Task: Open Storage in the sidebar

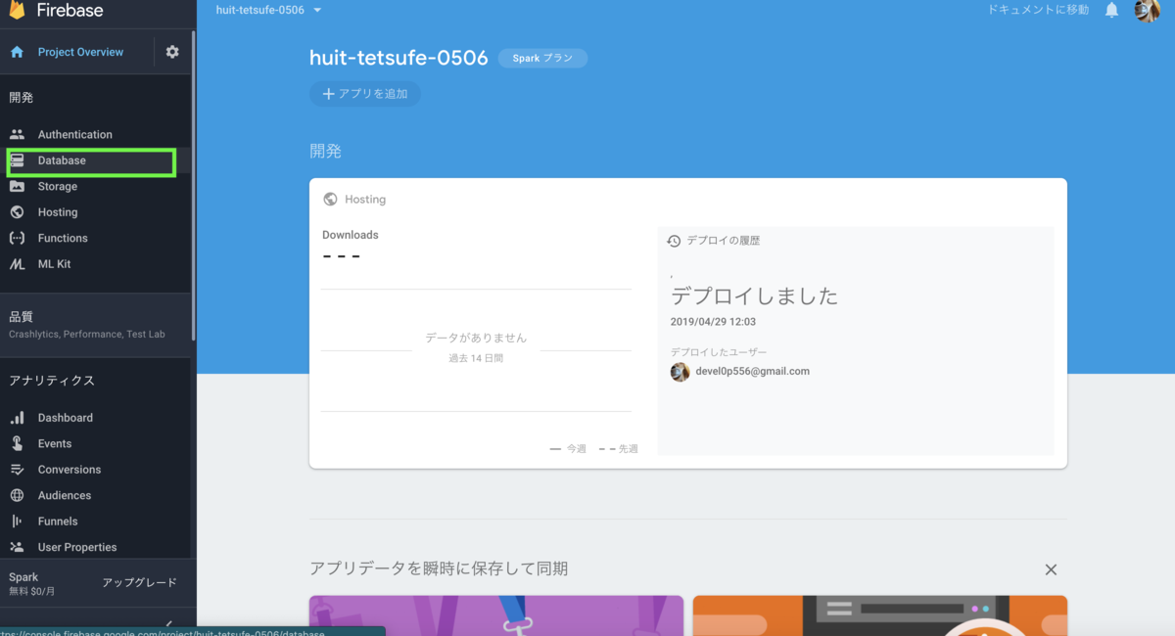Action: (58, 186)
